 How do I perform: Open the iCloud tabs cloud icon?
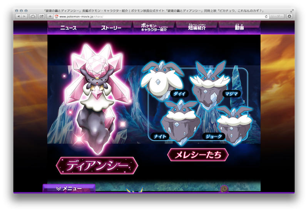pos(33,17)
